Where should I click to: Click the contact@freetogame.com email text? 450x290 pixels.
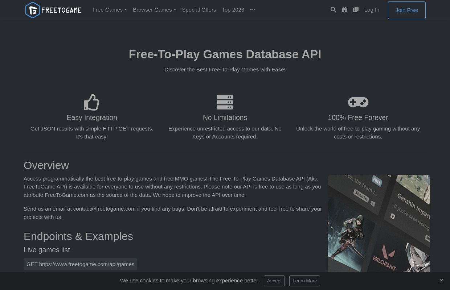tap(104, 209)
